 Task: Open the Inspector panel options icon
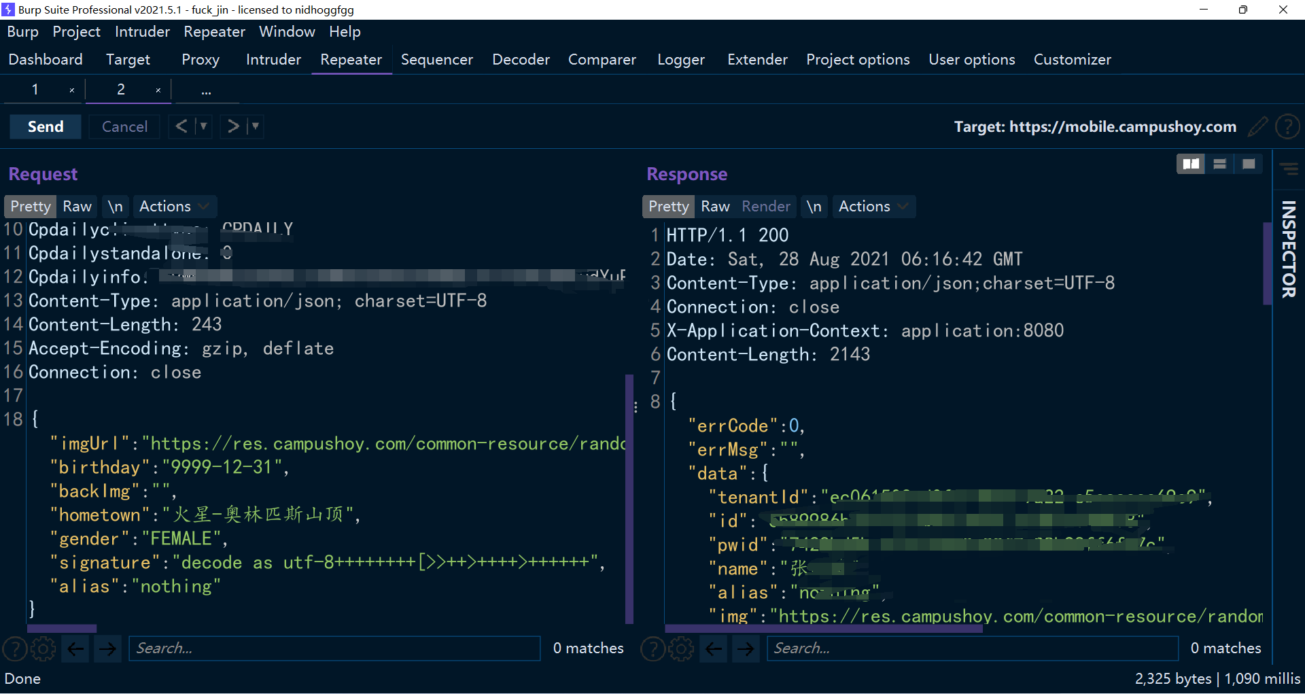[1288, 169]
